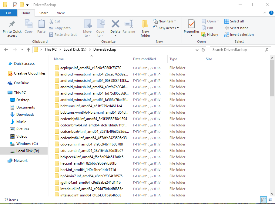Sort by the Size column header
275x204 pixels.
tap(216, 59)
